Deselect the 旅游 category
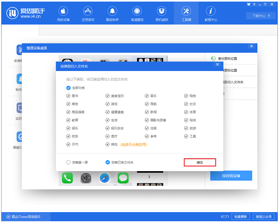Screen dimensions: 279x224 pyautogui.click(x=186, y=128)
